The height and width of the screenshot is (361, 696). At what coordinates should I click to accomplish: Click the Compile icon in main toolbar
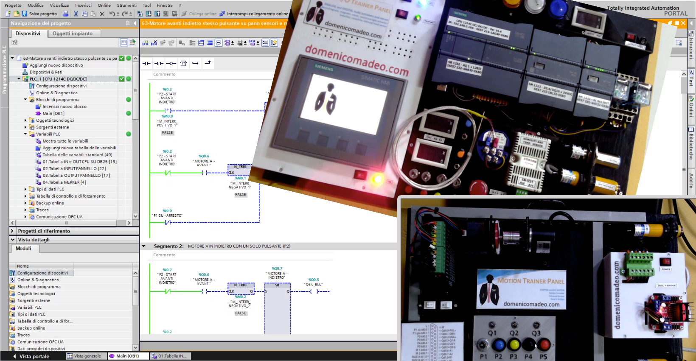coord(140,14)
